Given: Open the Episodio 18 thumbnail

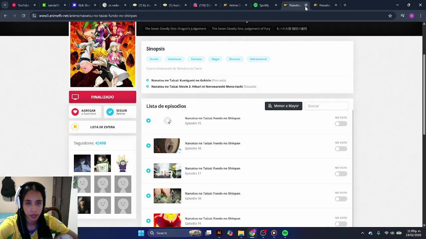Looking at the screenshot, I should point(167,196).
